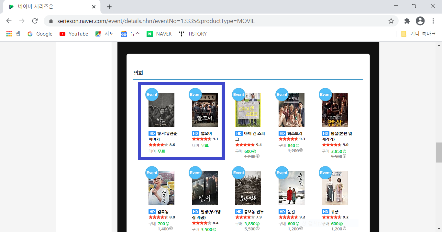Click the Event badge on 김복동
This screenshot has height=232, width=442.
tap(152, 173)
